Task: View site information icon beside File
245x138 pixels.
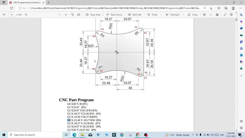Action: click(x=20, y=8)
